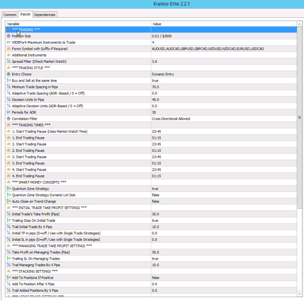Select the highlighted *** TRADING *** row

point(151,30)
